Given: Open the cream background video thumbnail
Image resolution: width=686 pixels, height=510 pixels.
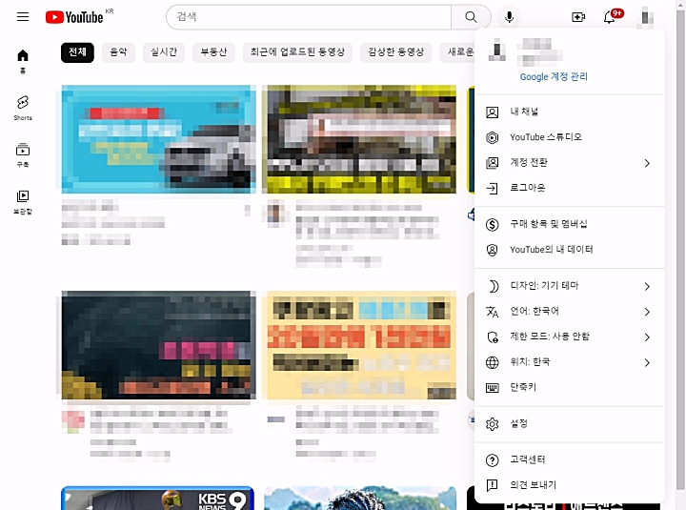Looking at the screenshot, I should click(359, 345).
